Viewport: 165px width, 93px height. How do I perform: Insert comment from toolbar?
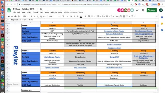point(120,16)
